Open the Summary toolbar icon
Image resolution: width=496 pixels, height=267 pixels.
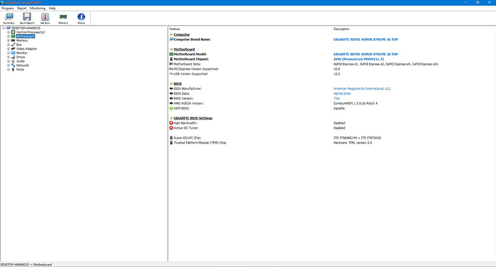(x=9, y=18)
